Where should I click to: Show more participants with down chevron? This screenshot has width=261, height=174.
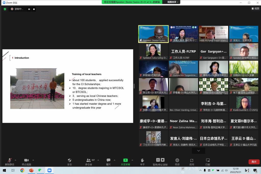(x=198, y=151)
